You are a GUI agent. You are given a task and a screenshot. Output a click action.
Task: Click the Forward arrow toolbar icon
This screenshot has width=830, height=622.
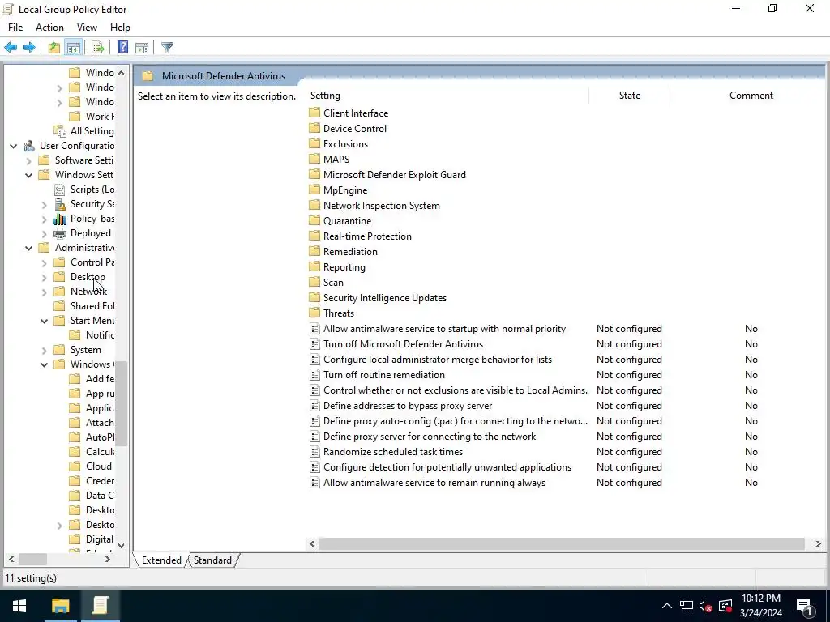29,48
